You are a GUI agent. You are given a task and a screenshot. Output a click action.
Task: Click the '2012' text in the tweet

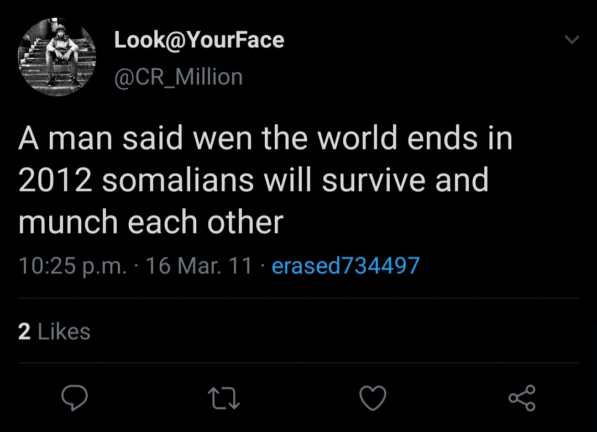(55, 180)
